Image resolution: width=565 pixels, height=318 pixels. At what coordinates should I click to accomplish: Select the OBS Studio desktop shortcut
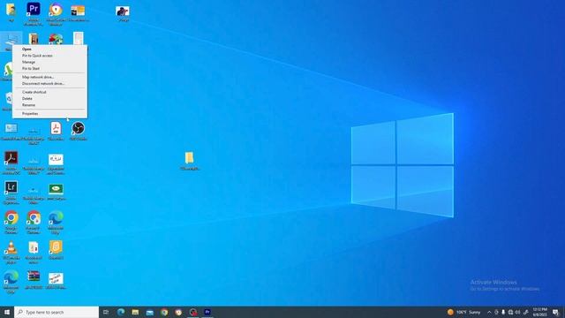[79, 132]
